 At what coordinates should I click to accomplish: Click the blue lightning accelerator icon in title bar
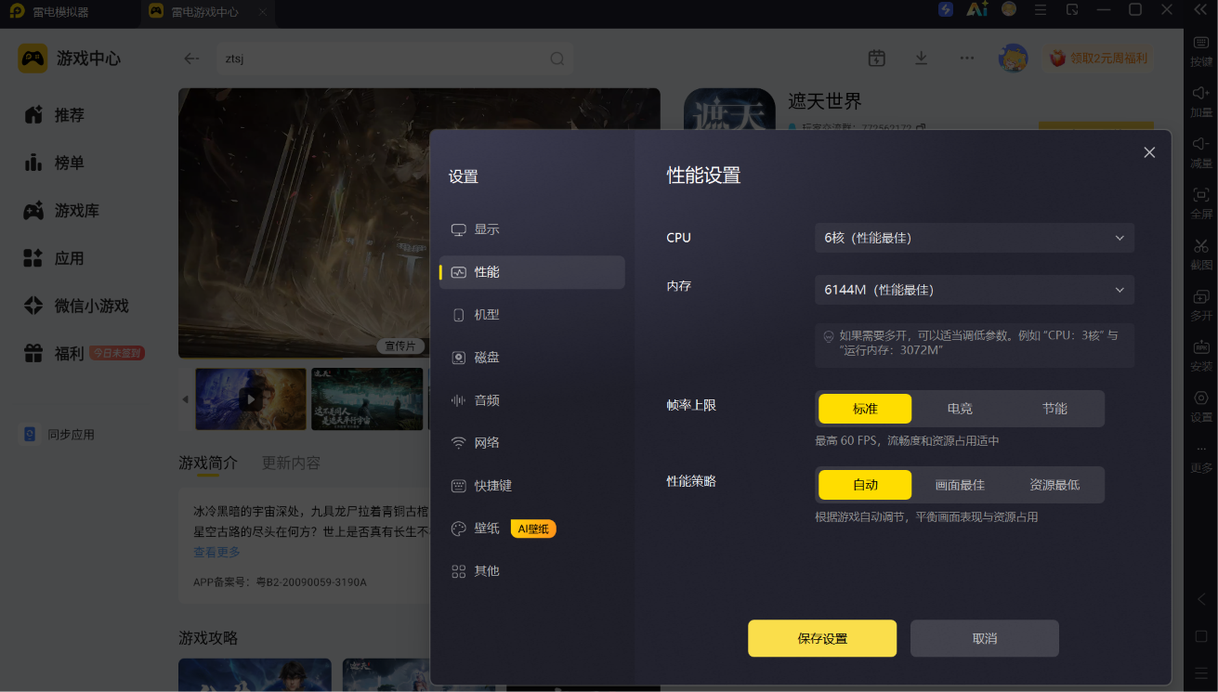pyautogui.click(x=946, y=9)
